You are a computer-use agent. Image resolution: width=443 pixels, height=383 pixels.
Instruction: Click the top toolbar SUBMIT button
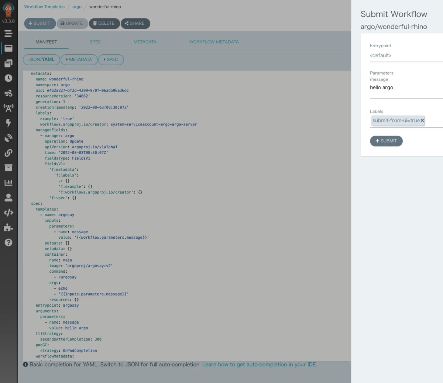40,23
